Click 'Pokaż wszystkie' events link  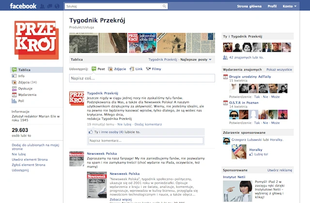pos(279,70)
